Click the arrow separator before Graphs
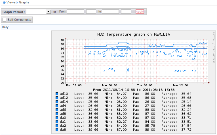Screen dimensions: 217x135 point(17,2)
